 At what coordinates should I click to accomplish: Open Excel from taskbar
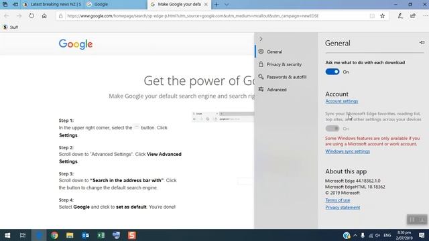[101, 235]
